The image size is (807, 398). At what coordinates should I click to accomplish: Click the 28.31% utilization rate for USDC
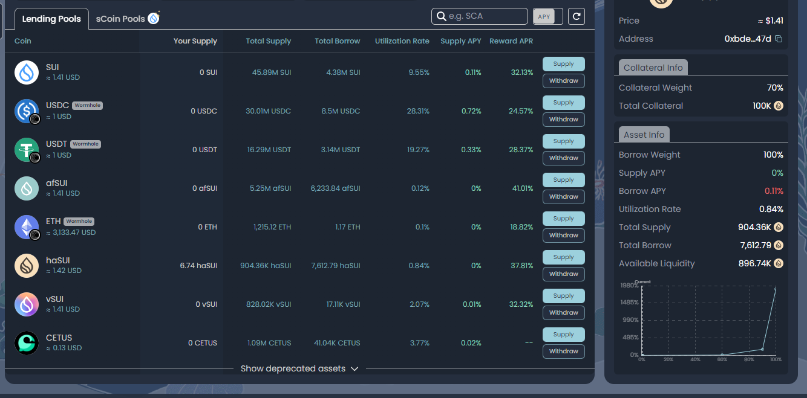pos(418,111)
